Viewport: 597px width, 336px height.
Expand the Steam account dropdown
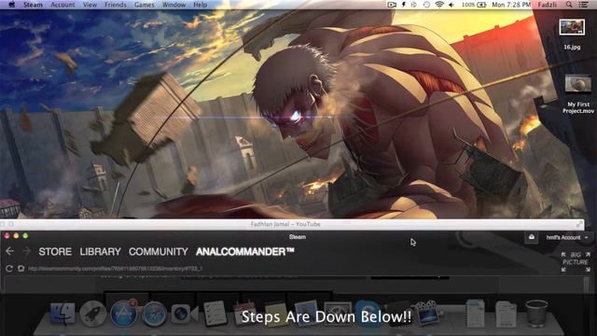pos(567,237)
